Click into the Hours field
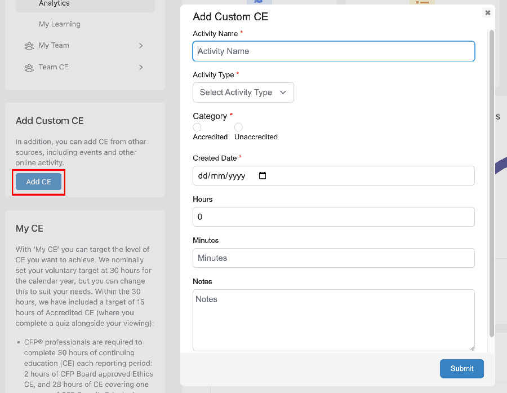Image resolution: width=507 pixels, height=393 pixels. point(333,217)
